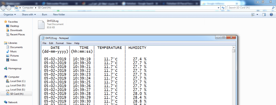The width and height of the screenshot is (276, 105).
Task: Open the Notepad Help menu
Action: coord(77,43)
